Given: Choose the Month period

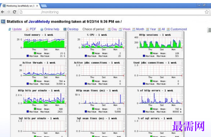Looking at the screenshot, I should pyautogui.click(x=140, y=29).
